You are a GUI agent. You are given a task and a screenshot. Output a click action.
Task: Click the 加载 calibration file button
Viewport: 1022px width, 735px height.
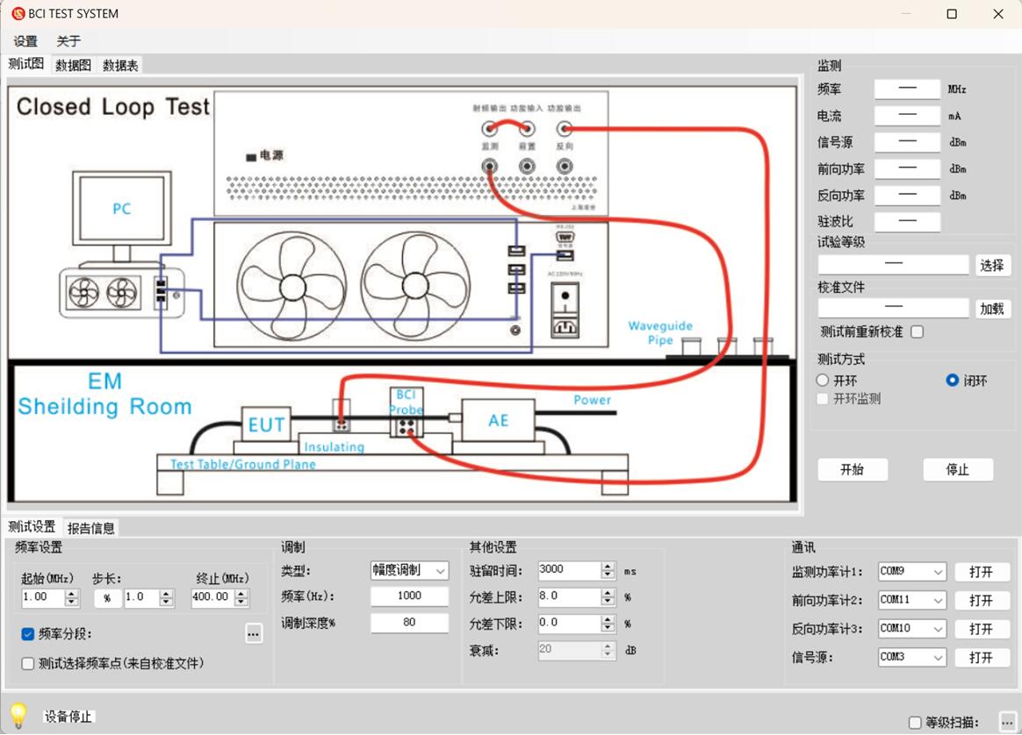pyautogui.click(x=992, y=309)
